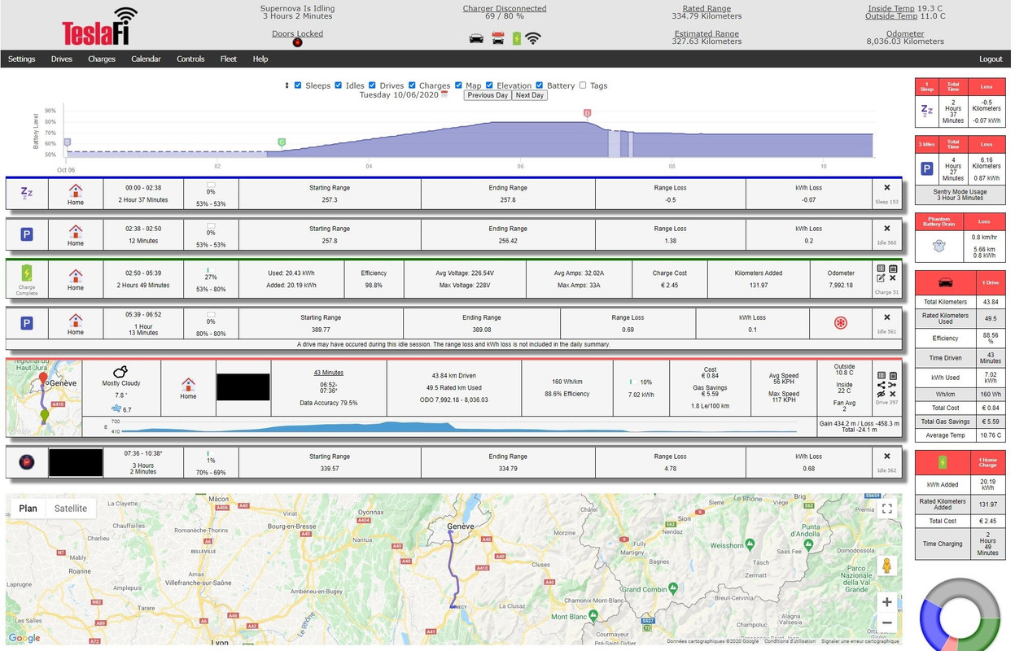Click the red climate icon in Idle 561
Viewport: 1015px width, 651px height.
point(841,323)
